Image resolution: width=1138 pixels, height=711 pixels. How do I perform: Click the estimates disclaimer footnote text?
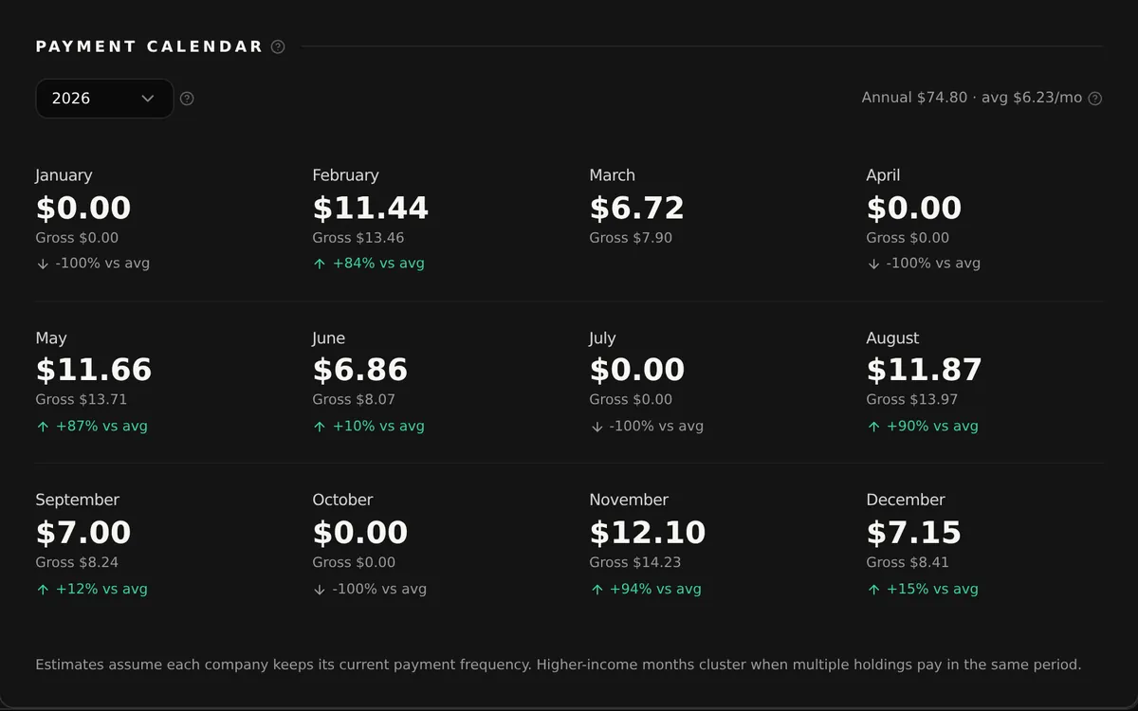(x=558, y=665)
